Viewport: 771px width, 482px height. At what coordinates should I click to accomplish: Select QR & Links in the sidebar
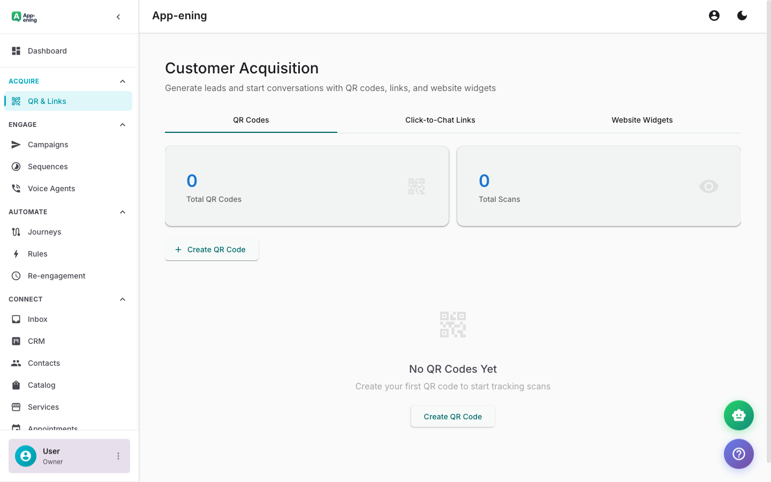pos(48,101)
